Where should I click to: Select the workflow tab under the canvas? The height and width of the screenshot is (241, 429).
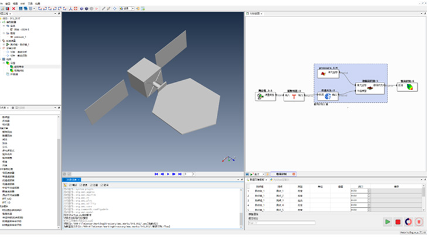[284, 174]
